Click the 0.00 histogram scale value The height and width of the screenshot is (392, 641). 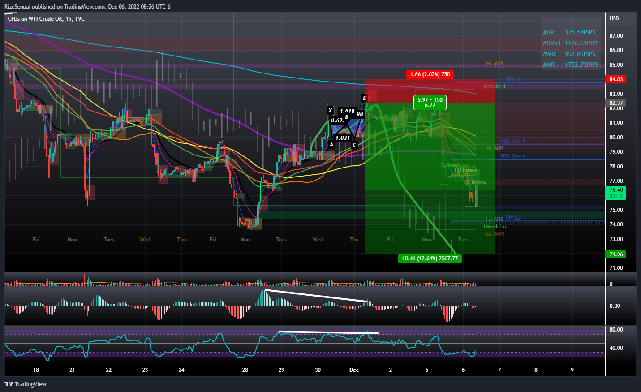(x=615, y=306)
